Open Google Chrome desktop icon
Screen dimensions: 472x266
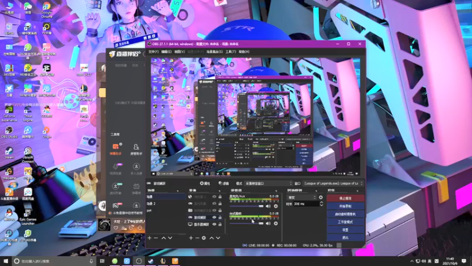[x=47, y=9]
